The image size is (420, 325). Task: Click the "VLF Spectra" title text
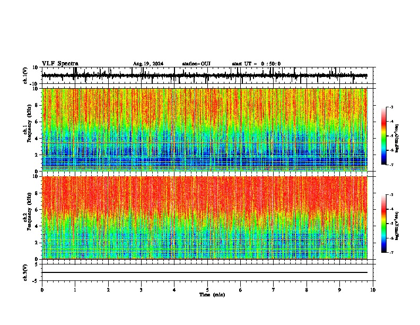[x=60, y=64]
